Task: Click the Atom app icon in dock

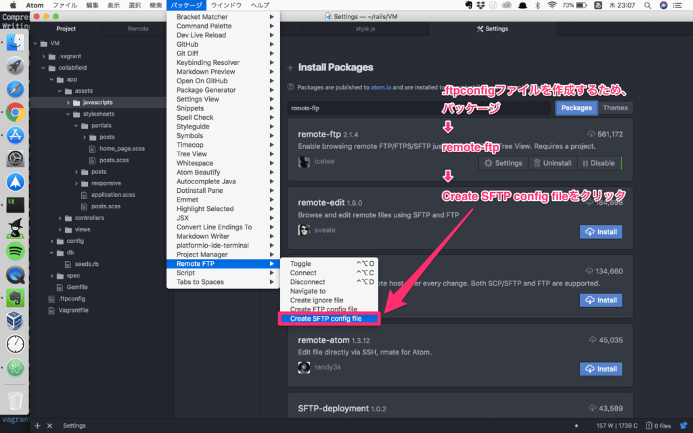Action: [x=15, y=368]
